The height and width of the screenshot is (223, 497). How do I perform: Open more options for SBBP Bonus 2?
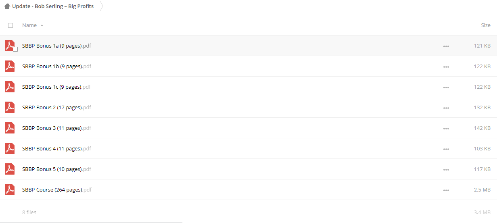[446, 108]
